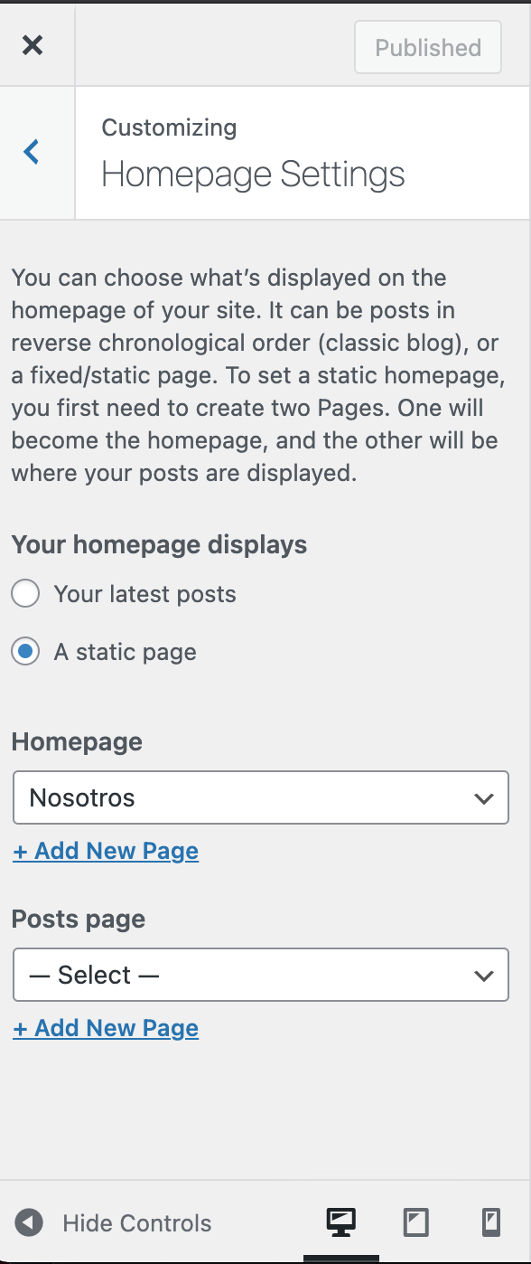Switch to desktop preview icon
Viewport: 531px width, 1264px height.
(340, 1222)
